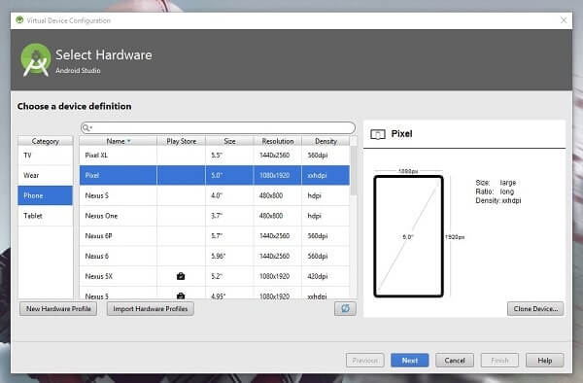Select the Nexus 6P device row
The image size is (583, 383).
click(215, 236)
